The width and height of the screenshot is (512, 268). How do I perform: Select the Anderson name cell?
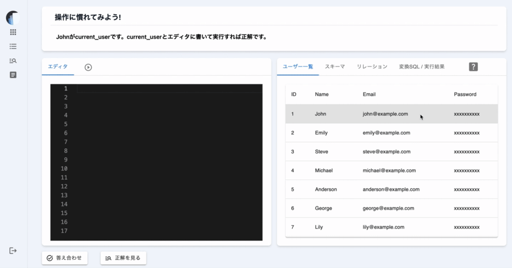(326, 189)
